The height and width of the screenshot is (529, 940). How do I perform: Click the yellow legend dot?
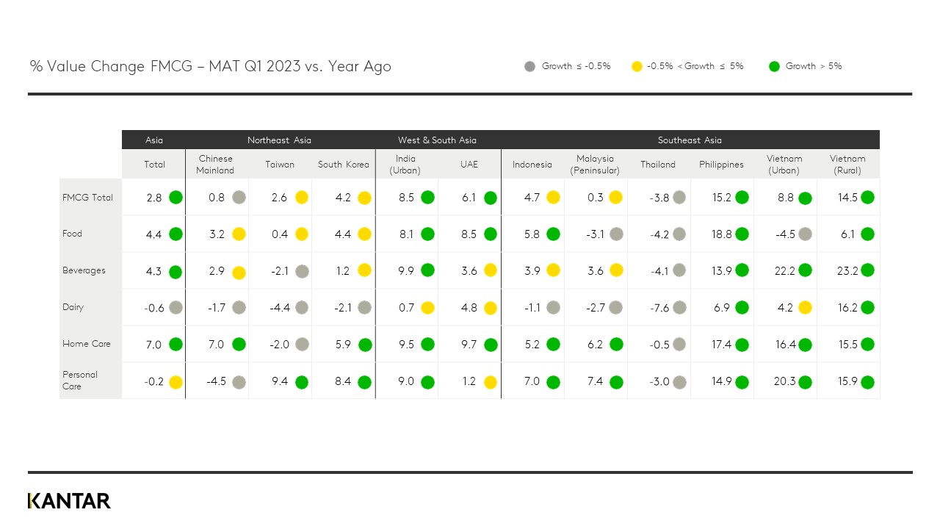tap(637, 67)
